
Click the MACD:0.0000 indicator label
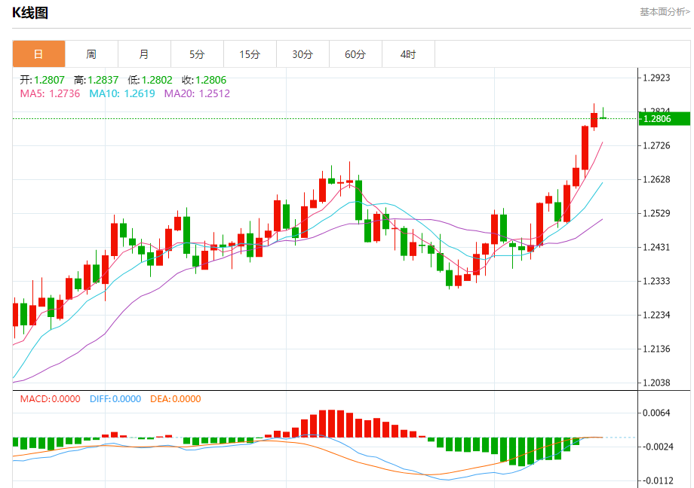(50, 398)
